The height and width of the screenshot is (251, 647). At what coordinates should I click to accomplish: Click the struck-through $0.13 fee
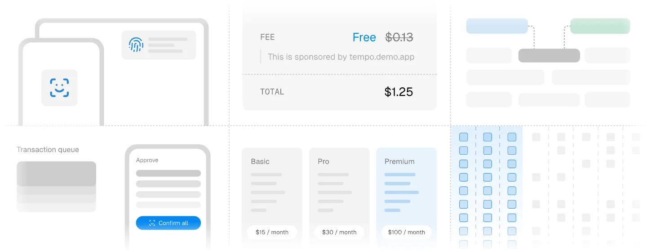point(399,37)
